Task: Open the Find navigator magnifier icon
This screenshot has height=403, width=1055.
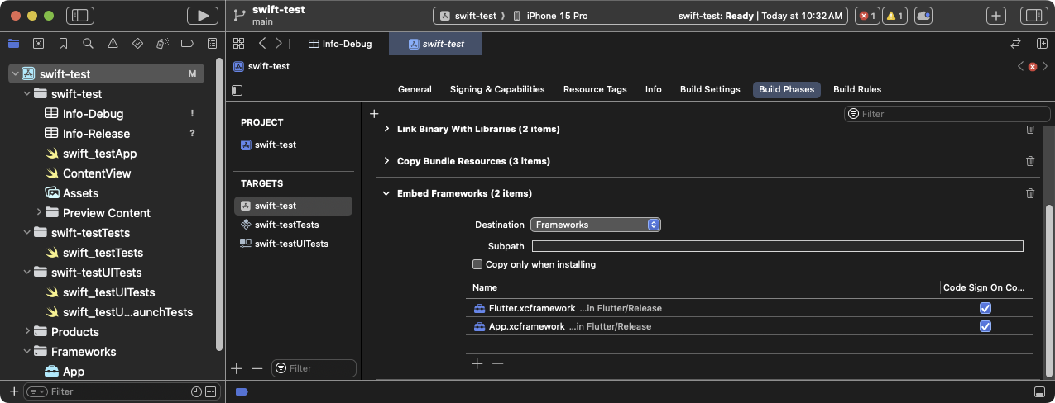Action: pyautogui.click(x=88, y=44)
